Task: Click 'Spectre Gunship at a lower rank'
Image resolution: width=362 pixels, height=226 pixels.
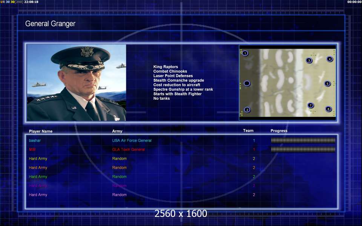Action: coord(183,89)
